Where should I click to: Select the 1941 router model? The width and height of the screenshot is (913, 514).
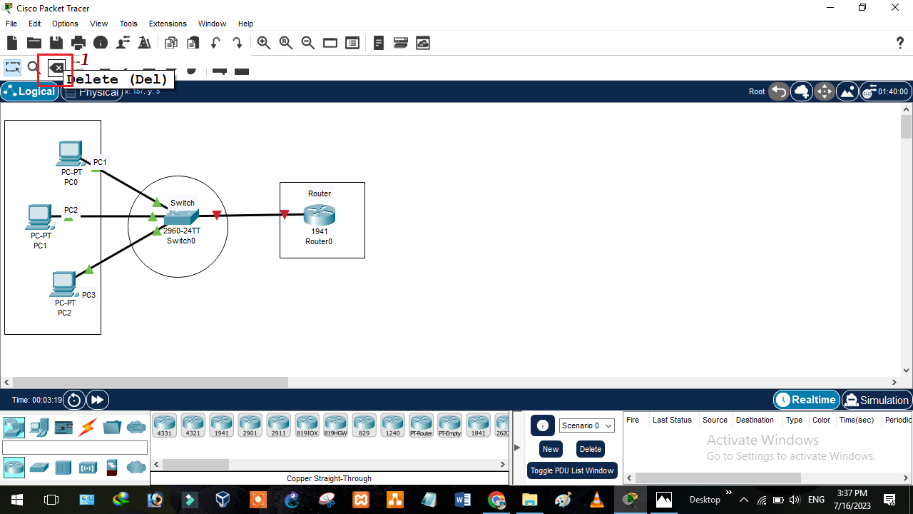[221, 424]
